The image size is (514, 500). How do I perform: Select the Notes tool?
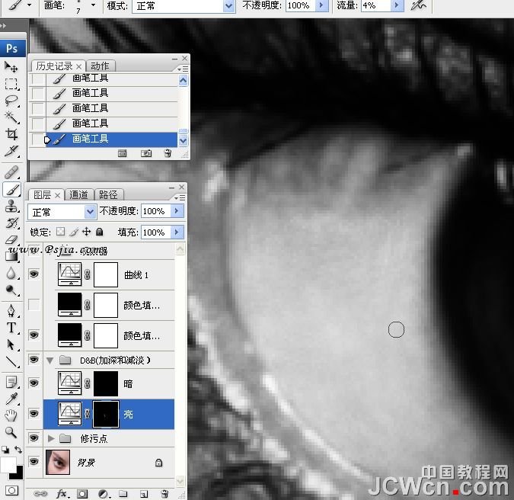pyautogui.click(x=11, y=382)
